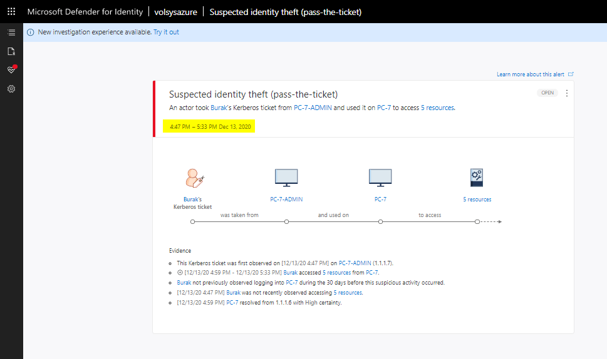Viewport: 607px width, 359px height.
Task: Click Microsoft Defender for Identity title
Action: coord(86,12)
